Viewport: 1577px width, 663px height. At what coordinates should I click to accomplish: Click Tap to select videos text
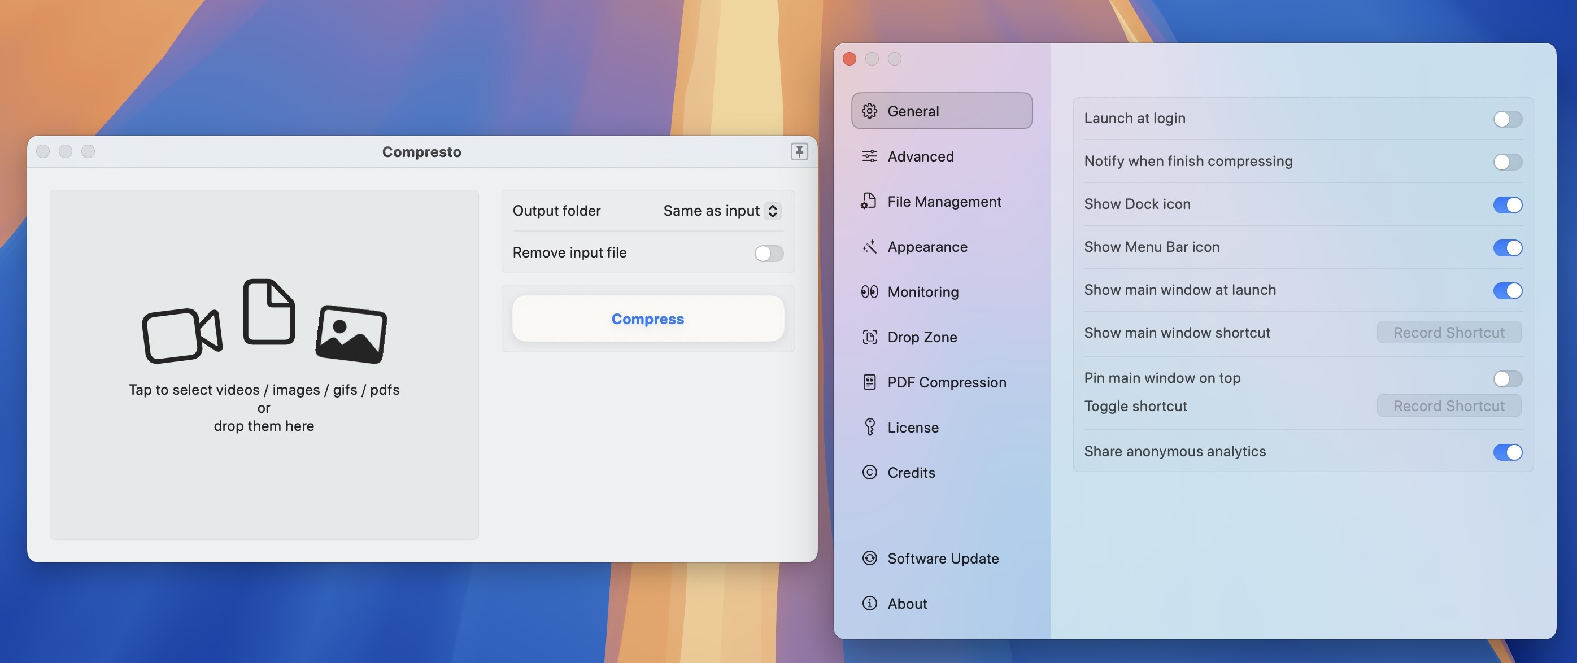click(x=264, y=389)
